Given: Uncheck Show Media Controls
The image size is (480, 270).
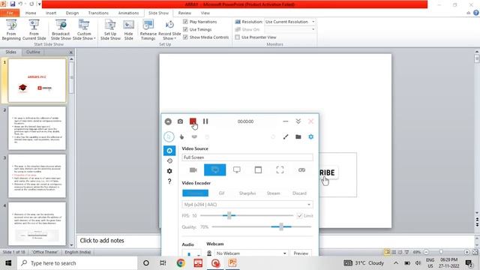Looking at the screenshot, I should point(185,37).
